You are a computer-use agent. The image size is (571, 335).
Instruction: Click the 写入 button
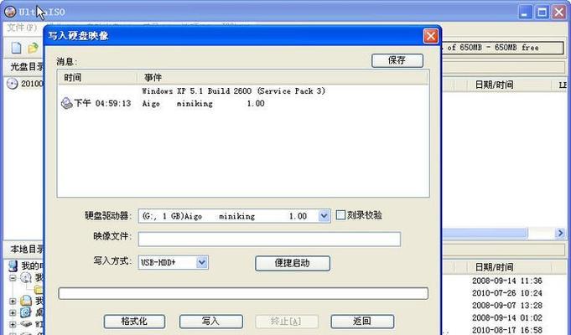click(210, 321)
